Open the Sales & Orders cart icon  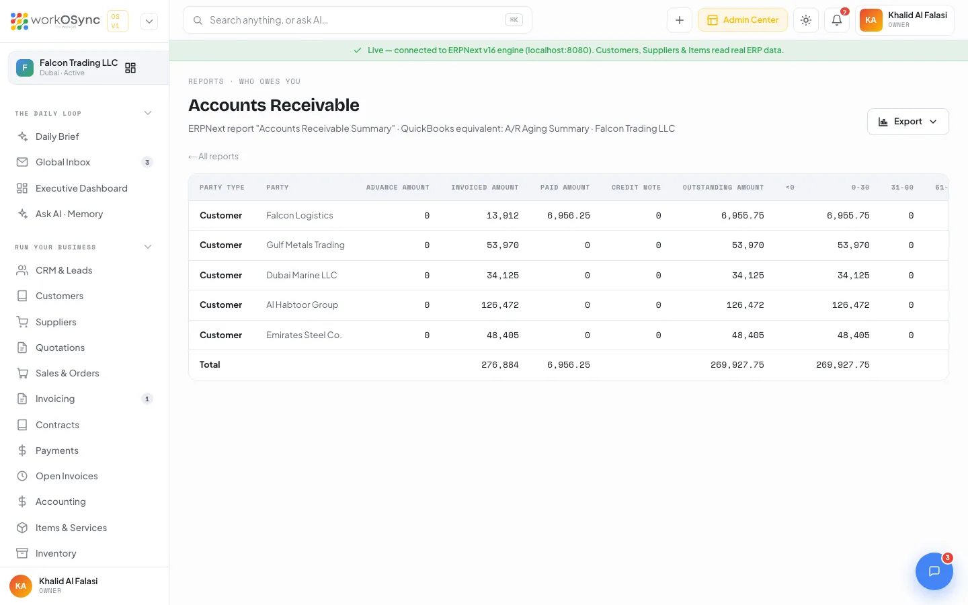coord(22,373)
